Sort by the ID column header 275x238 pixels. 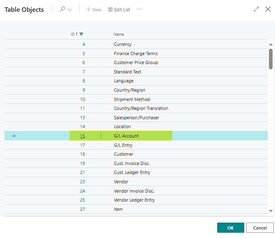73,34
